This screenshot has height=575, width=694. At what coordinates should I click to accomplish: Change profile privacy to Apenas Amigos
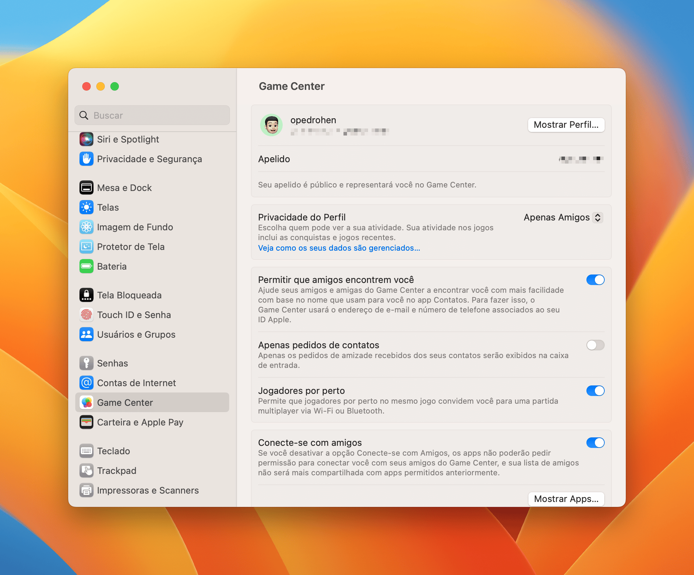pos(562,218)
